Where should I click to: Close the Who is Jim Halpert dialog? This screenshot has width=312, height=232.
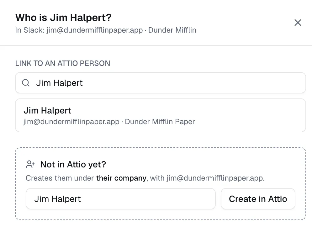(298, 23)
